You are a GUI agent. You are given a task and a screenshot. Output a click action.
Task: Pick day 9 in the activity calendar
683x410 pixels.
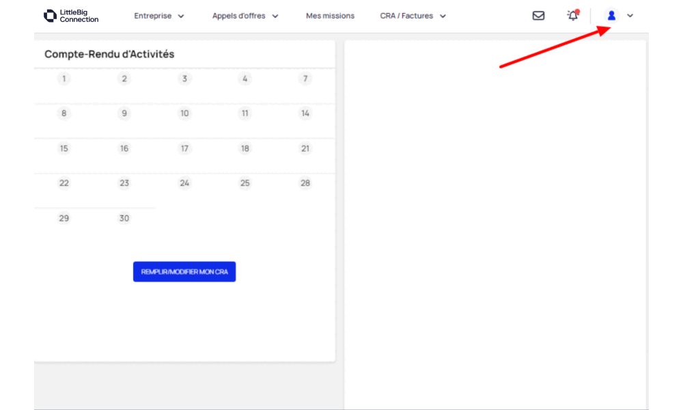point(124,113)
